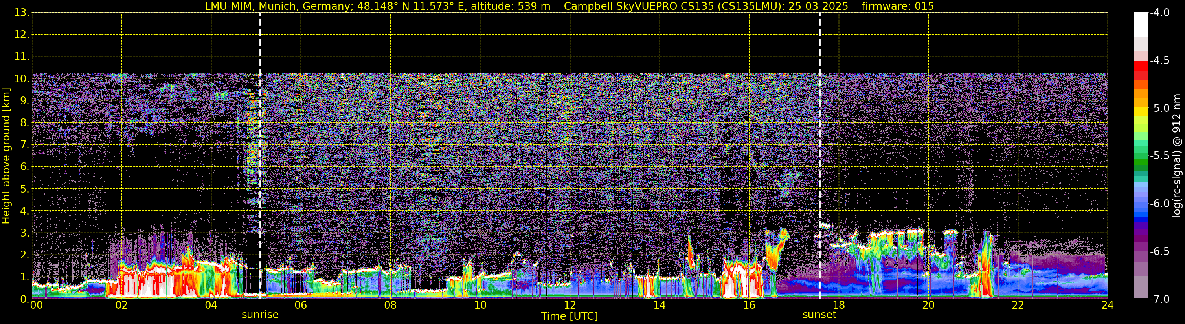Click the '04' time axis label
The height and width of the screenshot is (324, 1185).
click(211, 305)
